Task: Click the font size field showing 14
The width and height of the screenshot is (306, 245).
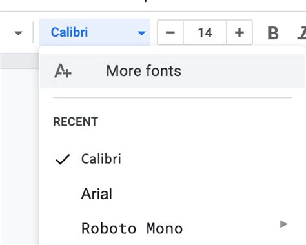Action: click(205, 32)
